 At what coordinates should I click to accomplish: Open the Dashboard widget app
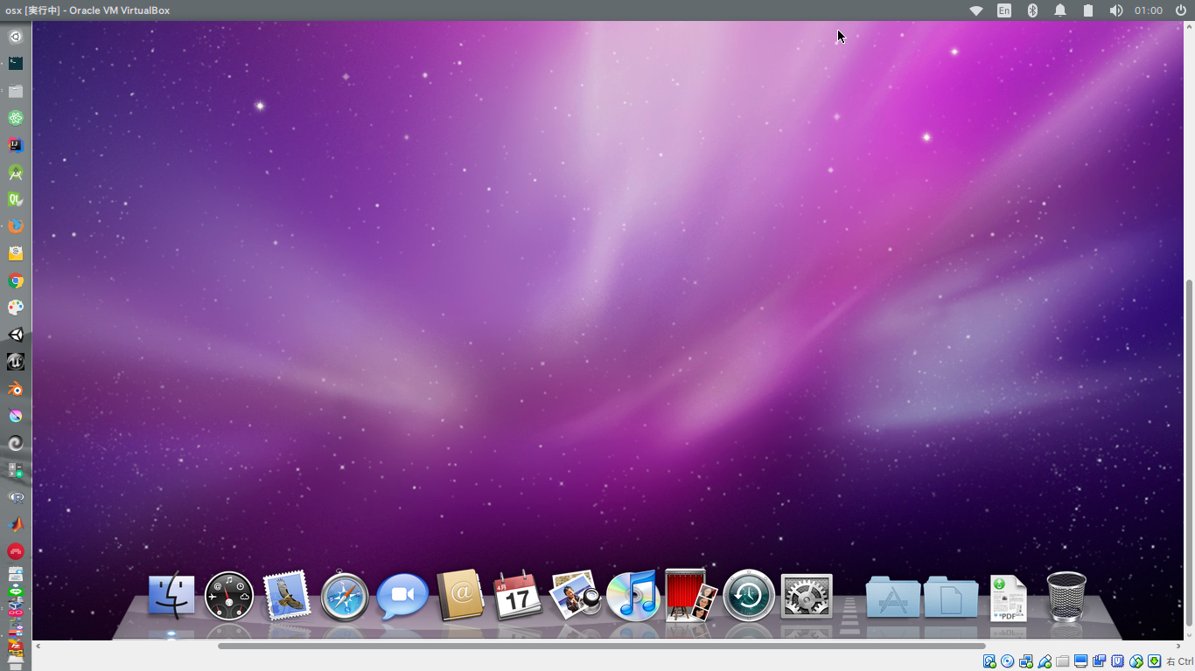tap(228, 594)
